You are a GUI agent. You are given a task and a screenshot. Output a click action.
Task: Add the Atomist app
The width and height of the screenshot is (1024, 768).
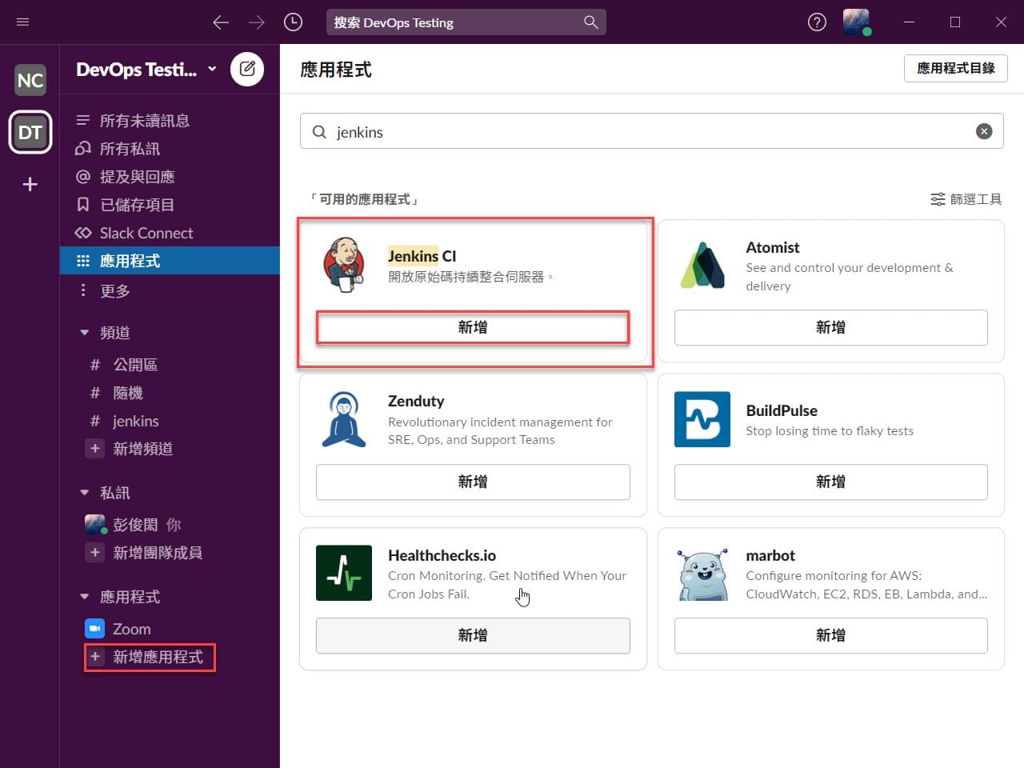click(830, 327)
